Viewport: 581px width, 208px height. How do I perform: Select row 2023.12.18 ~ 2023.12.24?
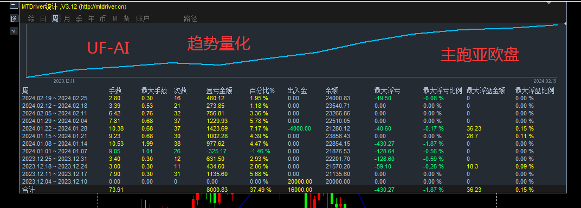coord(293,166)
